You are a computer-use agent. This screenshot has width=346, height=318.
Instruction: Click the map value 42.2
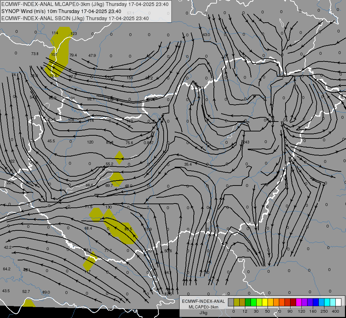(x=8, y=247)
